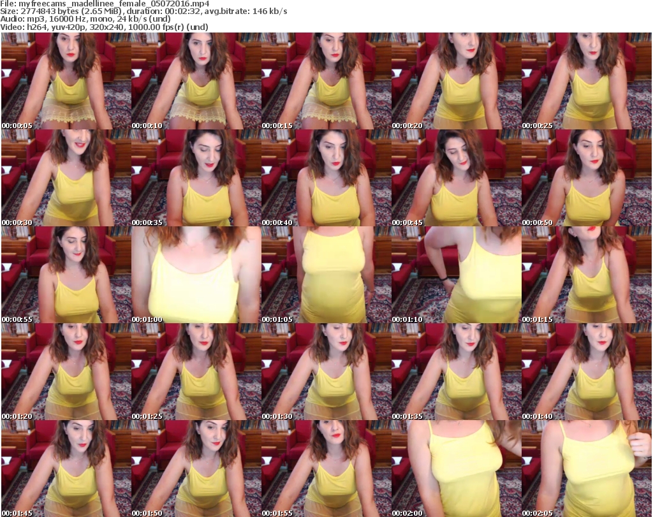Screen dimensions: 653x517
Task: Select the frame timestamped 00:01:35
Action: click(x=457, y=372)
